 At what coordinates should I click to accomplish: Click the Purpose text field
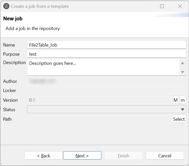(106, 54)
